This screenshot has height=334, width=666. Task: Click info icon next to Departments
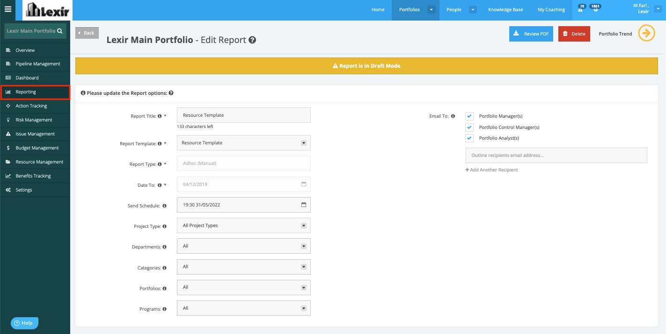click(165, 247)
